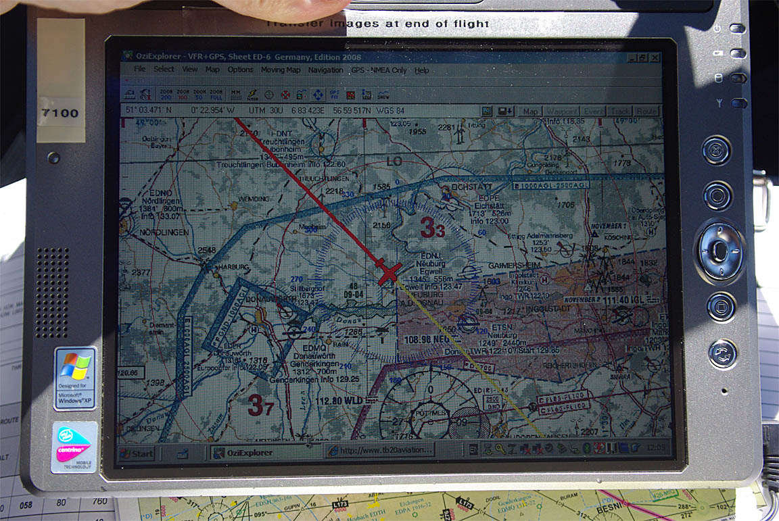The width and height of the screenshot is (779, 521).
Task: Click the crosshair circle toolbar icon
Action: [268, 95]
